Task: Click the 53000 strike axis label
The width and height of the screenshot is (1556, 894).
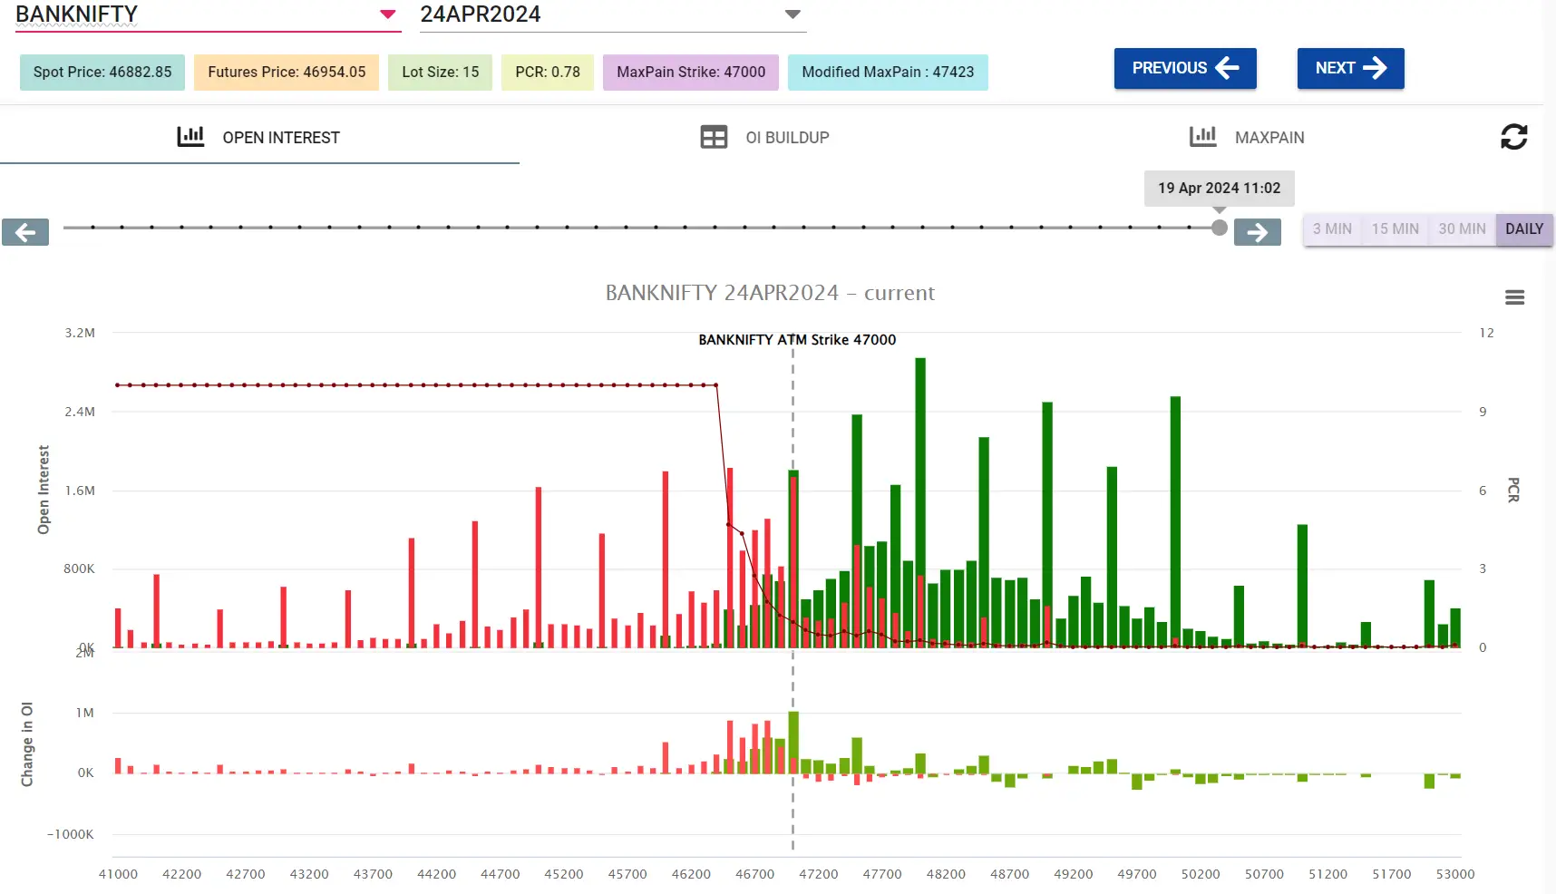Action: pos(1455,874)
